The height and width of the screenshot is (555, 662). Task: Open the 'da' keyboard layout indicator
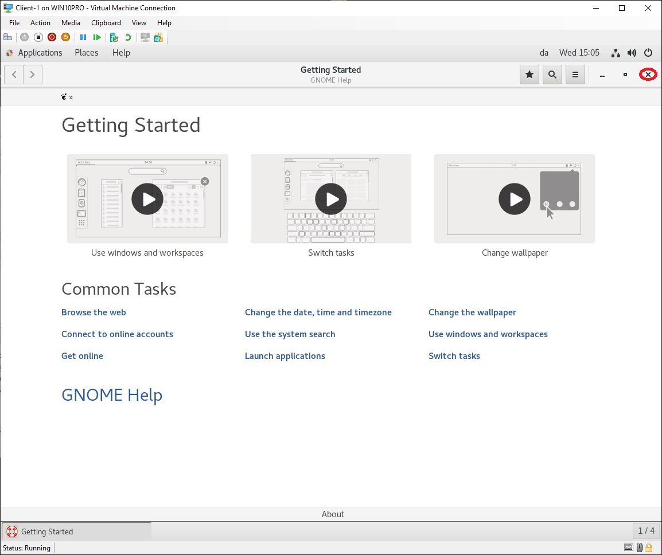tap(544, 53)
